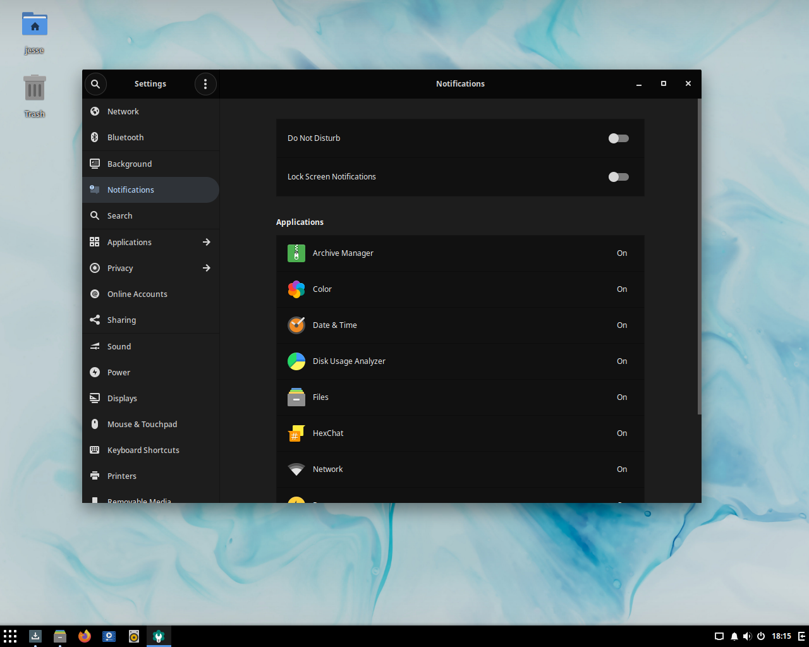Open Archive Manager notification settings
809x647 pixels.
[x=460, y=253]
